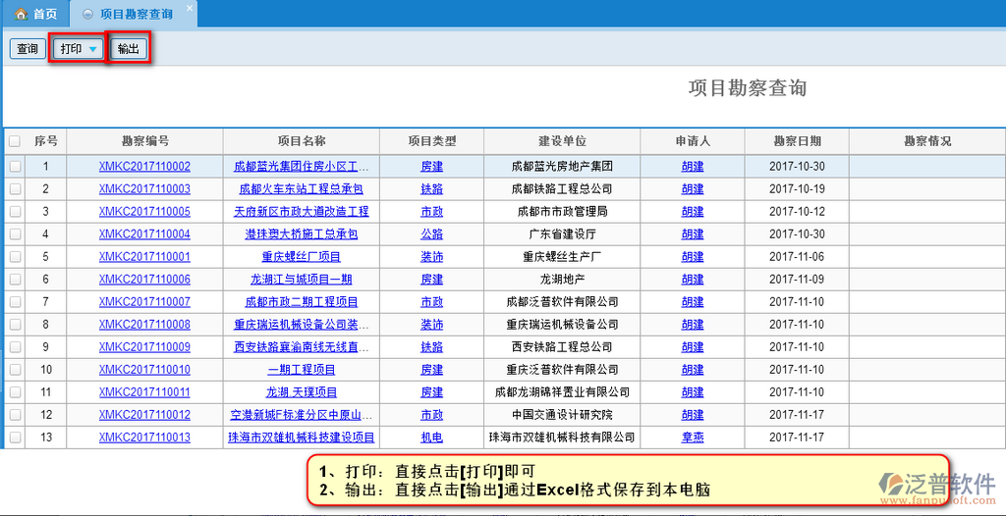Close the 项目勘察查询 tab

coord(190,8)
